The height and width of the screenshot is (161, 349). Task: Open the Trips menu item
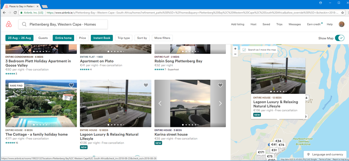coord(279,24)
